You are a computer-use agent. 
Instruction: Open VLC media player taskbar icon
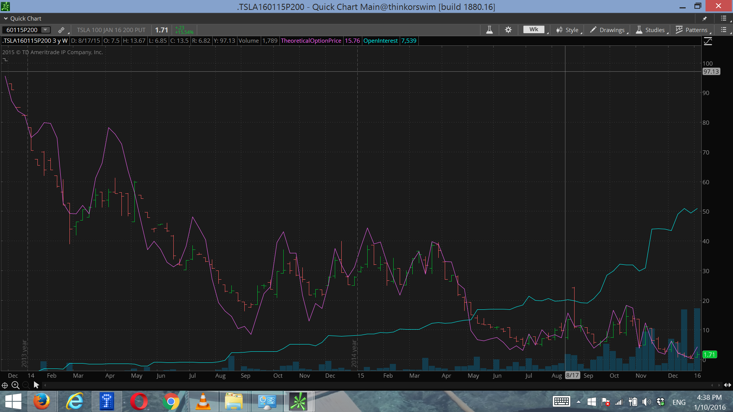click(x=203, y=401)
